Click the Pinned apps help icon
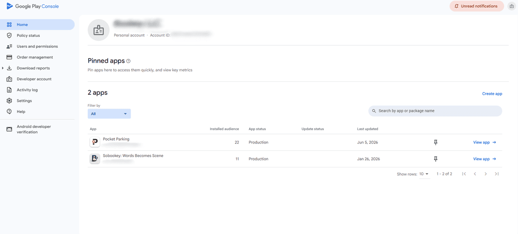This screenshot has width=518, height=234. click(x=129, y=61)
